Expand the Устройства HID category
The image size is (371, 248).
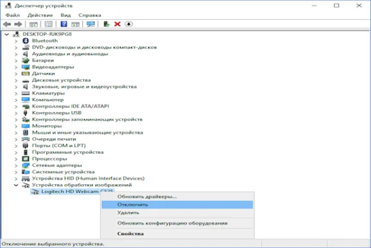click(16, 178)
